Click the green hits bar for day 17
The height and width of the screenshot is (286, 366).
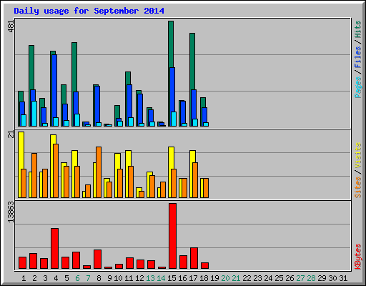click(x=192, y=61)
